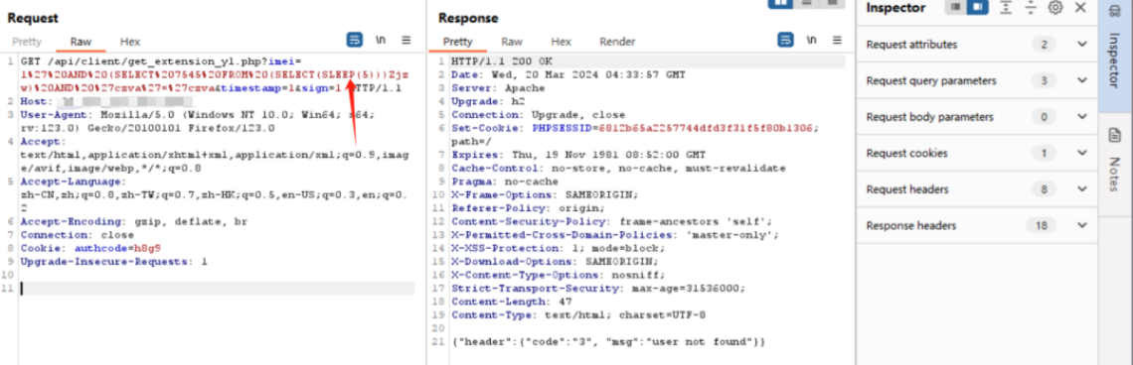Select combined tabbed layout button above Response
This screenshot has width=1133, height=365.
coord(832,3)
